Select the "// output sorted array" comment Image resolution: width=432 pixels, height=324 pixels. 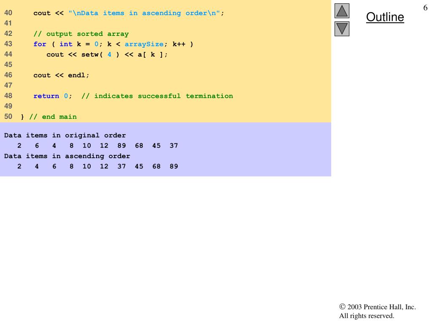pyautogui.click(x=81, y=34)
